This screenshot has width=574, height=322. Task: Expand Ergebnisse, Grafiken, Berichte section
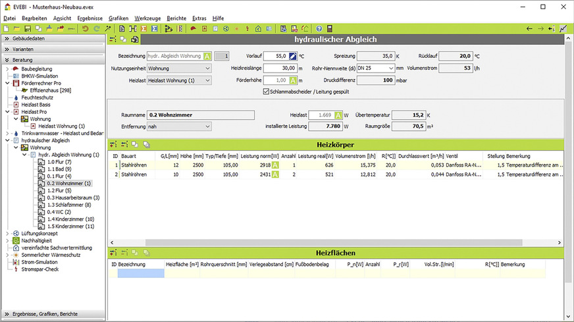click(x=53, y=314)
